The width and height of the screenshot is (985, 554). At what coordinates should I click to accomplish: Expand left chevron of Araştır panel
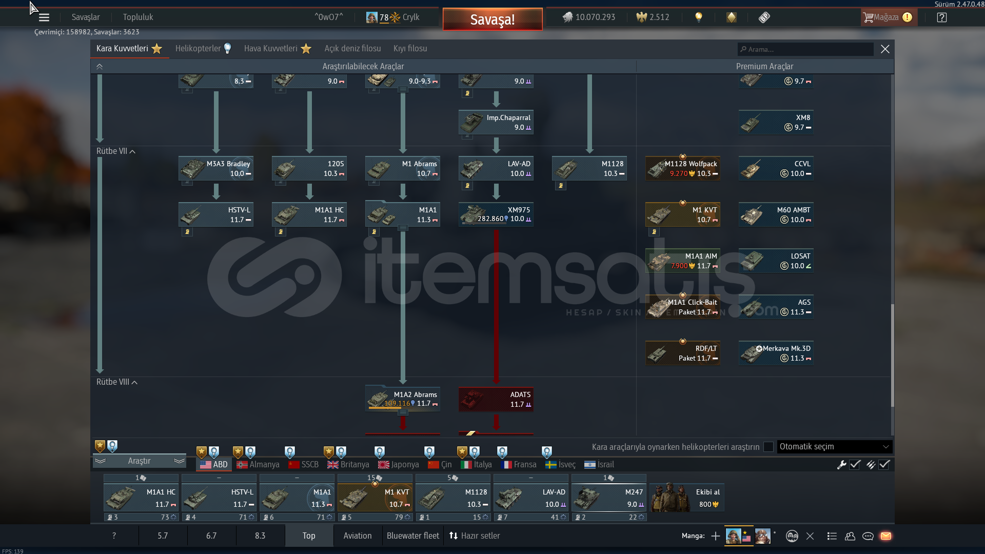coord(100,461)
